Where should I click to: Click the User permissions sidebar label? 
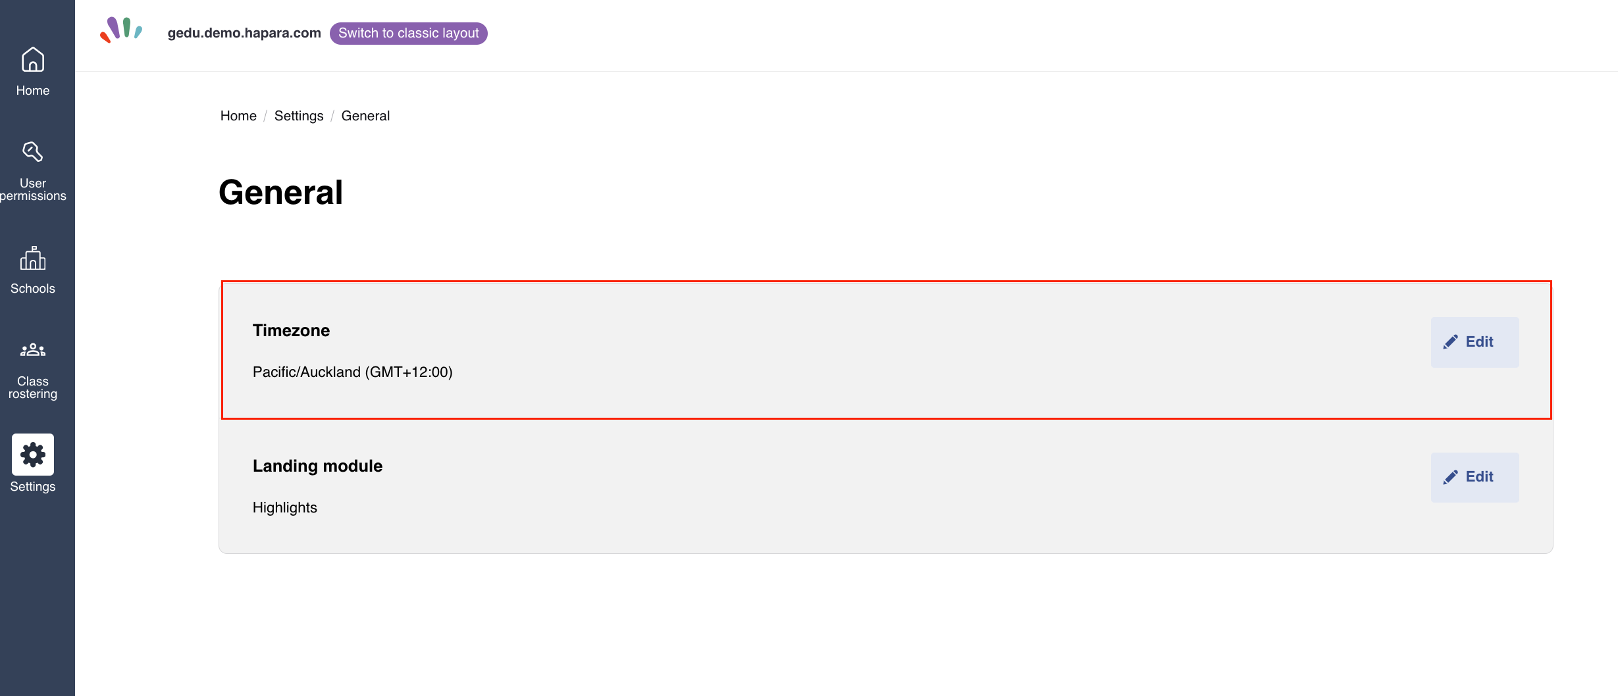(33, 189)
